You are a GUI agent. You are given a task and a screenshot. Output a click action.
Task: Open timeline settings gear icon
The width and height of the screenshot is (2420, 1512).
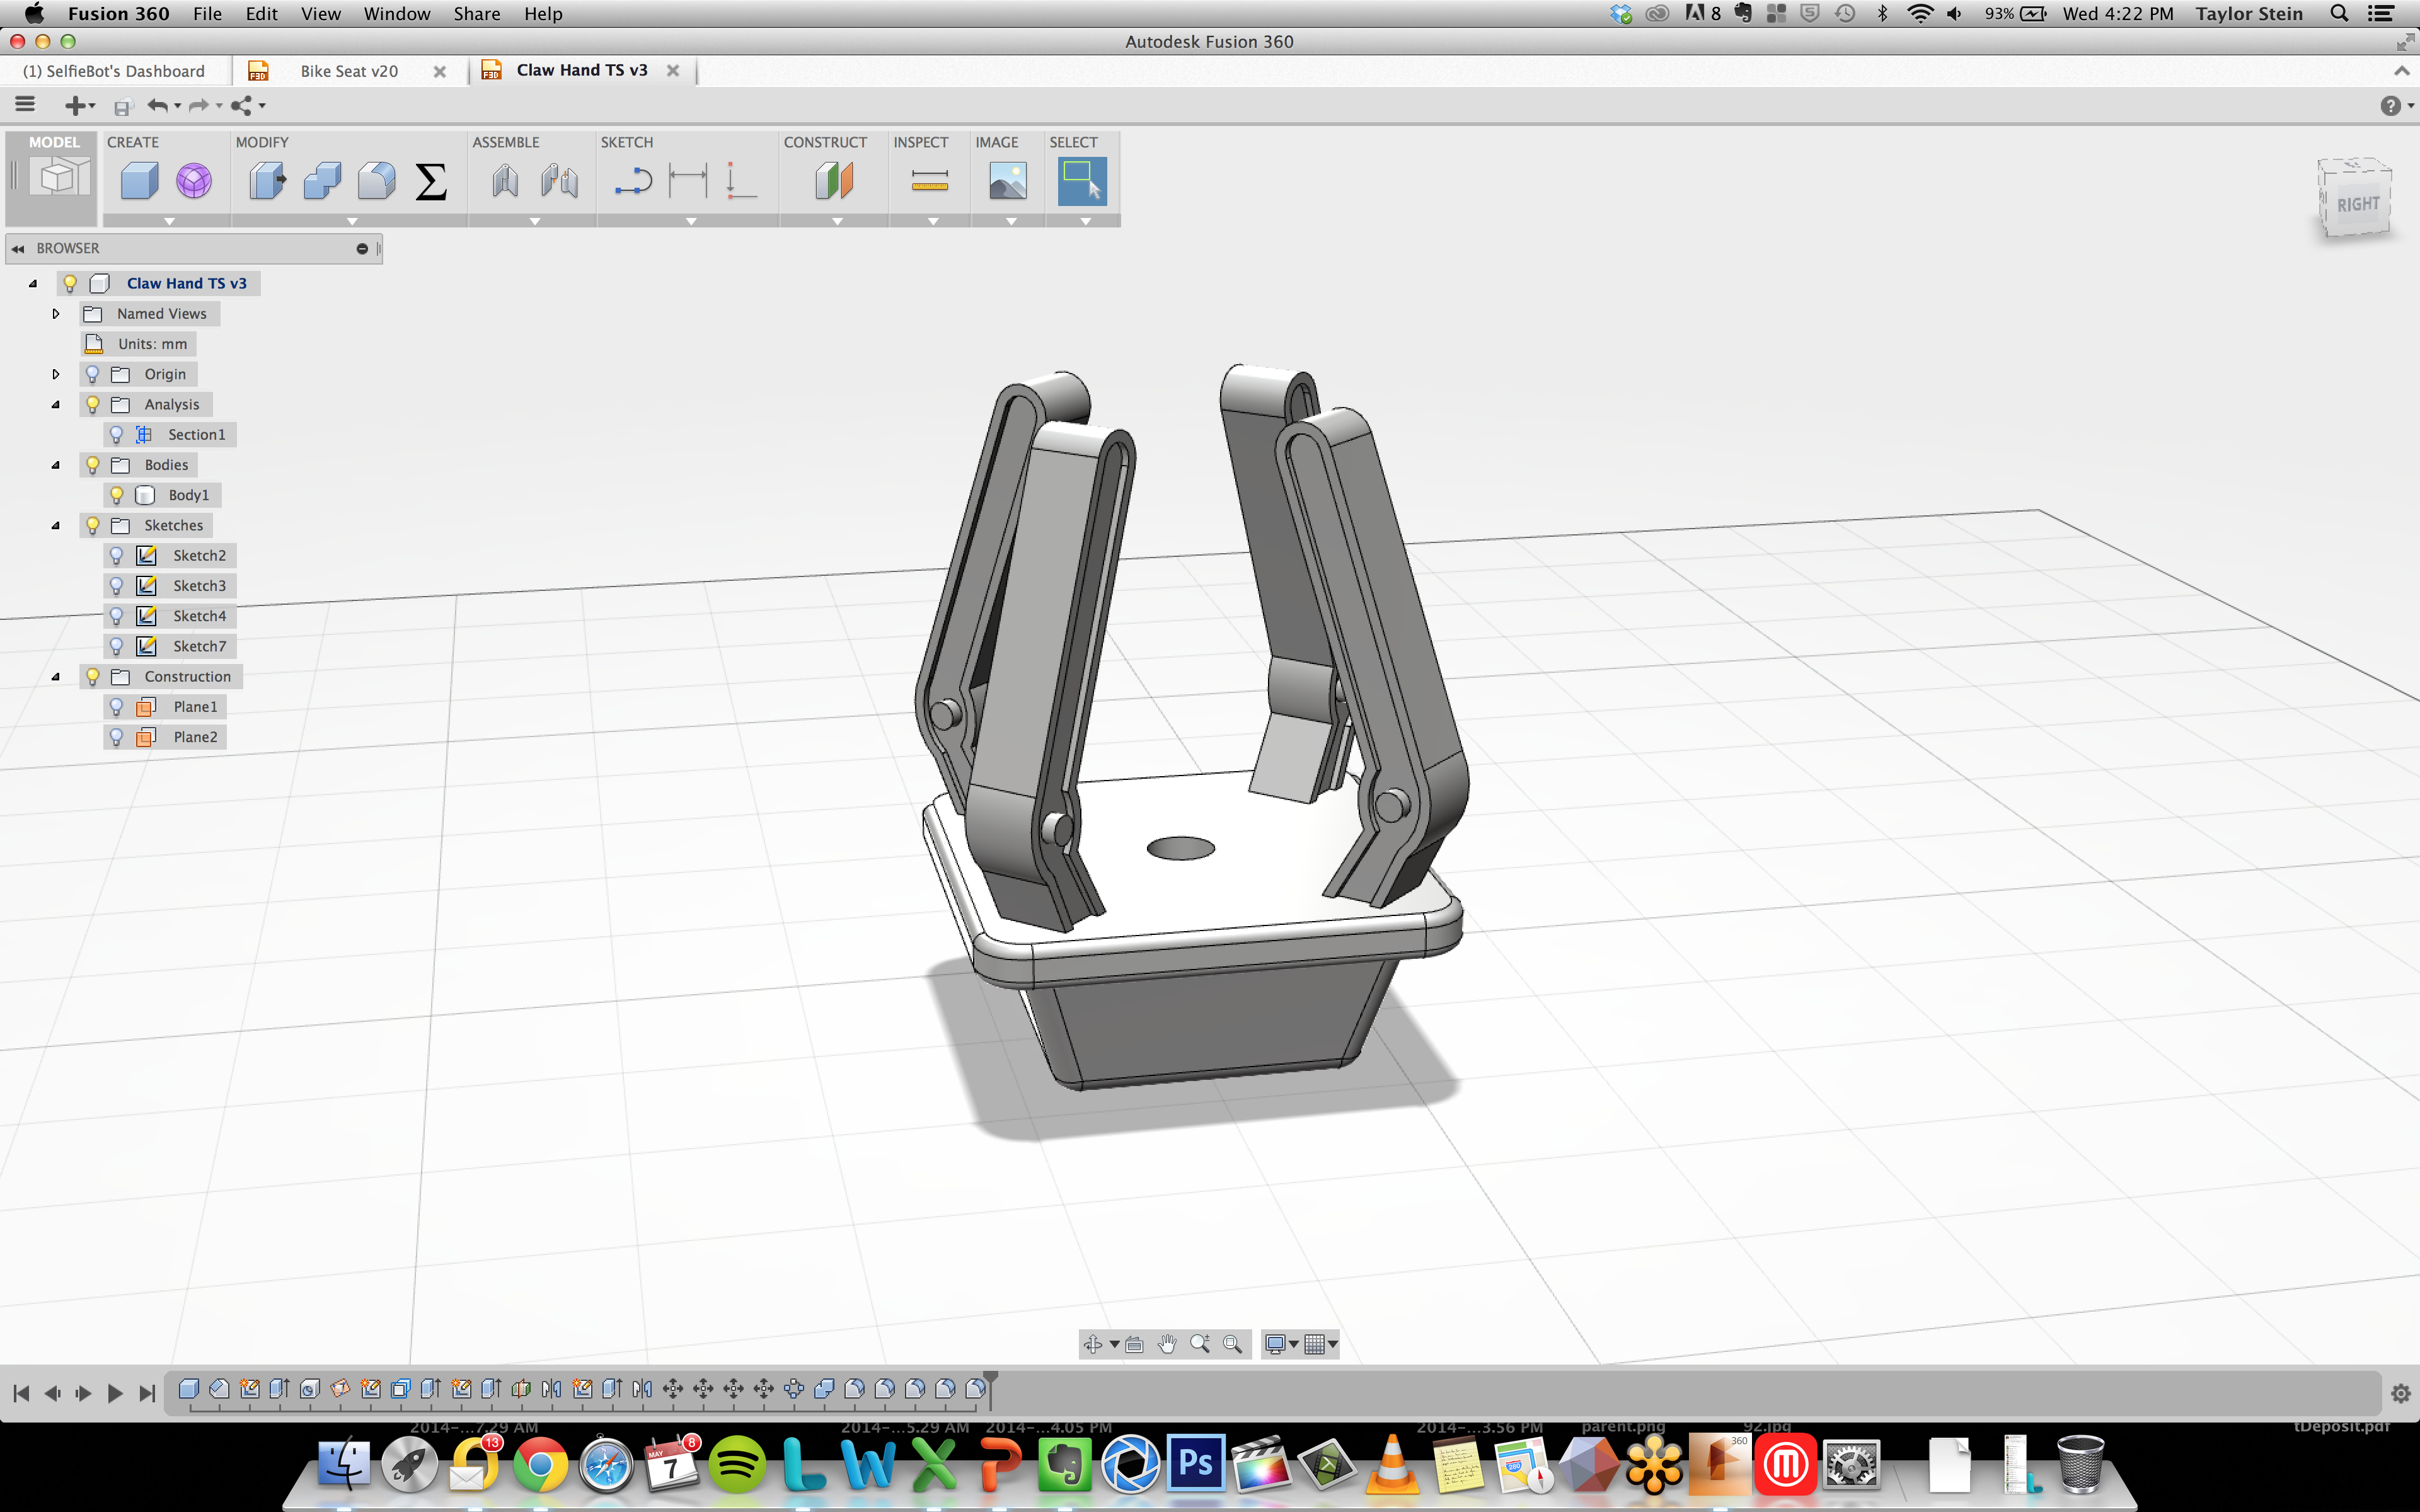coord(2400,1393)
